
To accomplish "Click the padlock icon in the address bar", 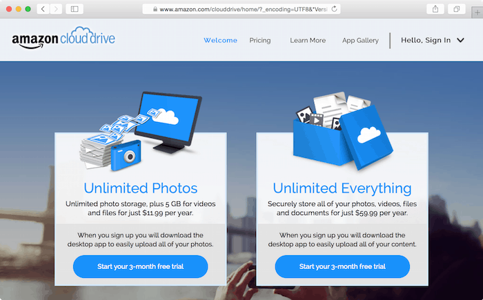I will (155, 9).
